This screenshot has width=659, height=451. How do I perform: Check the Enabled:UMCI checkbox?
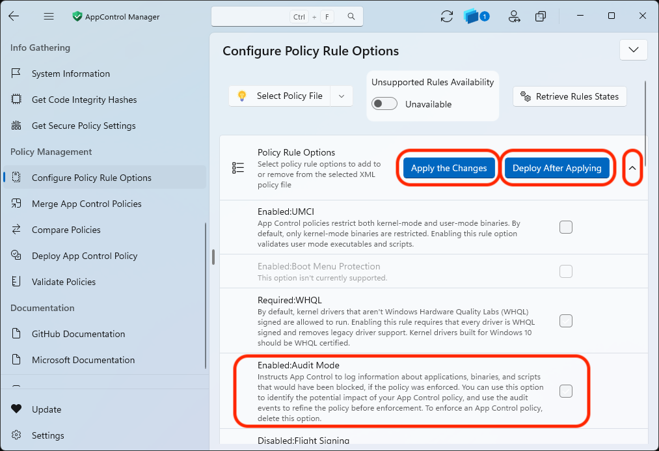[566, 227]
